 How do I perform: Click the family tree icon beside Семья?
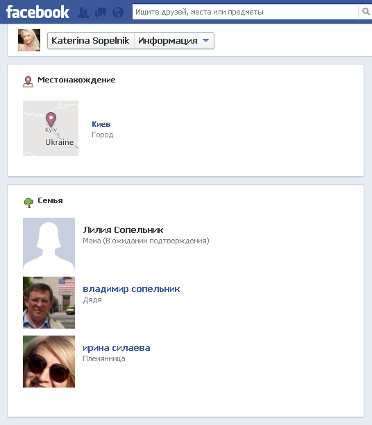coord(28,202)
